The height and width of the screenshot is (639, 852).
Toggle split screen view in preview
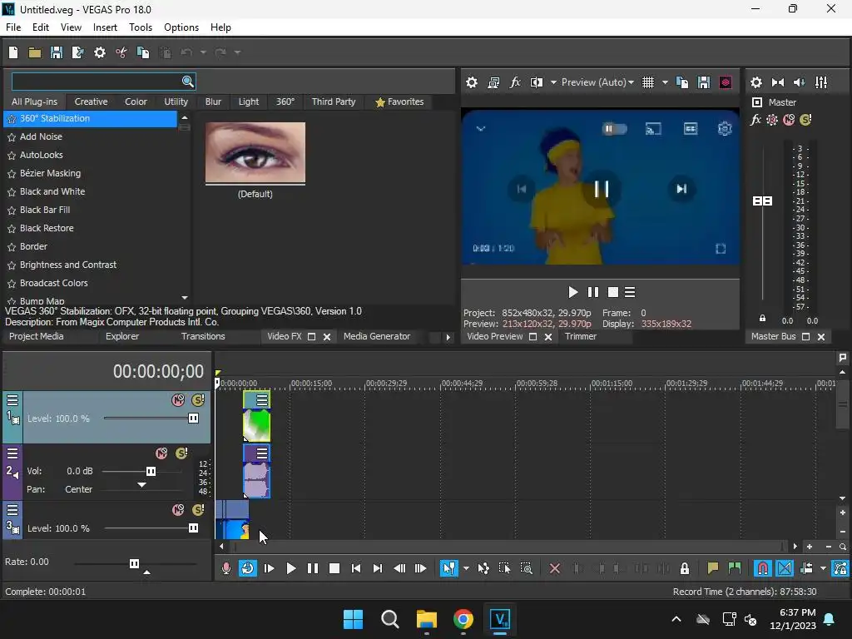537,82
